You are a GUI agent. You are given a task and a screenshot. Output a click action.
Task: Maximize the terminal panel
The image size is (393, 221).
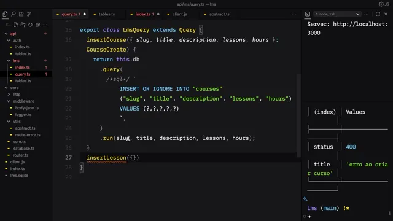(378, 14)
